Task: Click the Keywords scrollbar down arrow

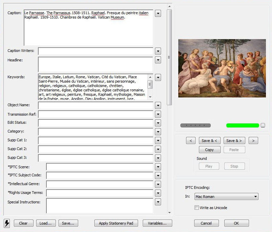Action: coord(150,97)
